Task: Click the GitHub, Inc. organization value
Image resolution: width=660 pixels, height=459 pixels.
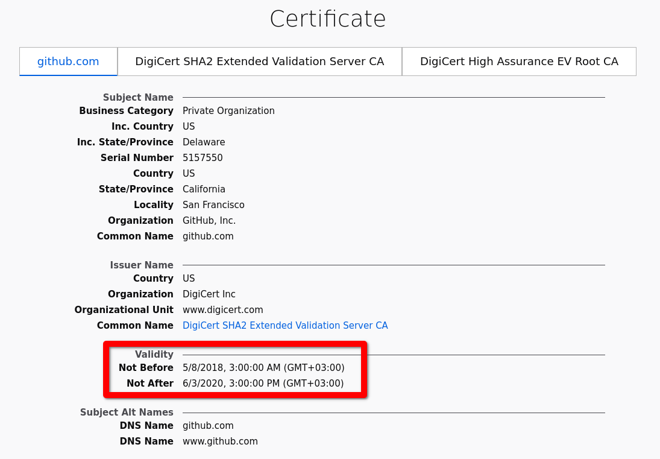Action: tap(209, 221)
